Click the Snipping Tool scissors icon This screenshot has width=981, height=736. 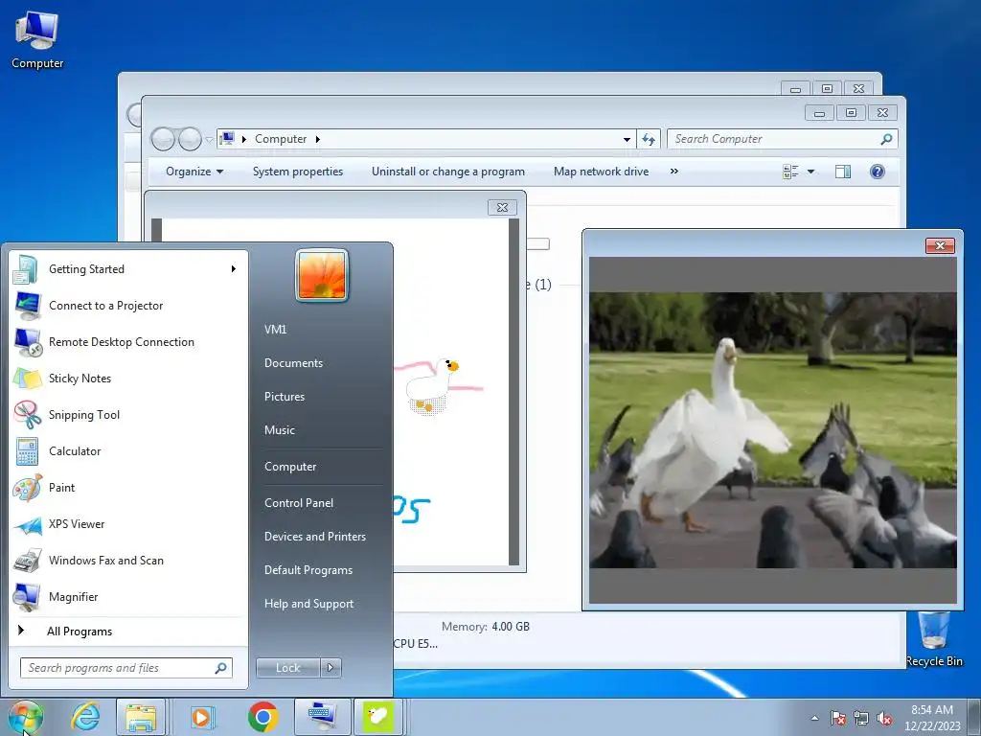(x=27, y=414)
